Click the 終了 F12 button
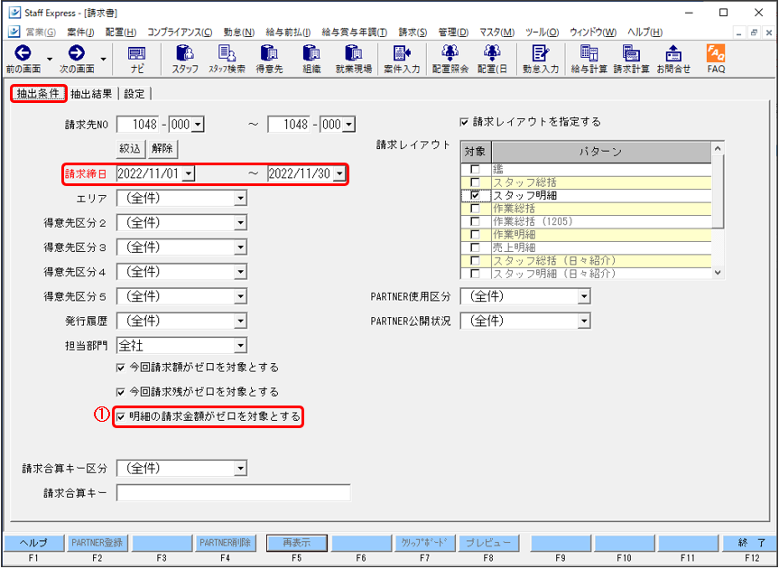The width and height of the screenshot is (779, 569). click(751, 543)
